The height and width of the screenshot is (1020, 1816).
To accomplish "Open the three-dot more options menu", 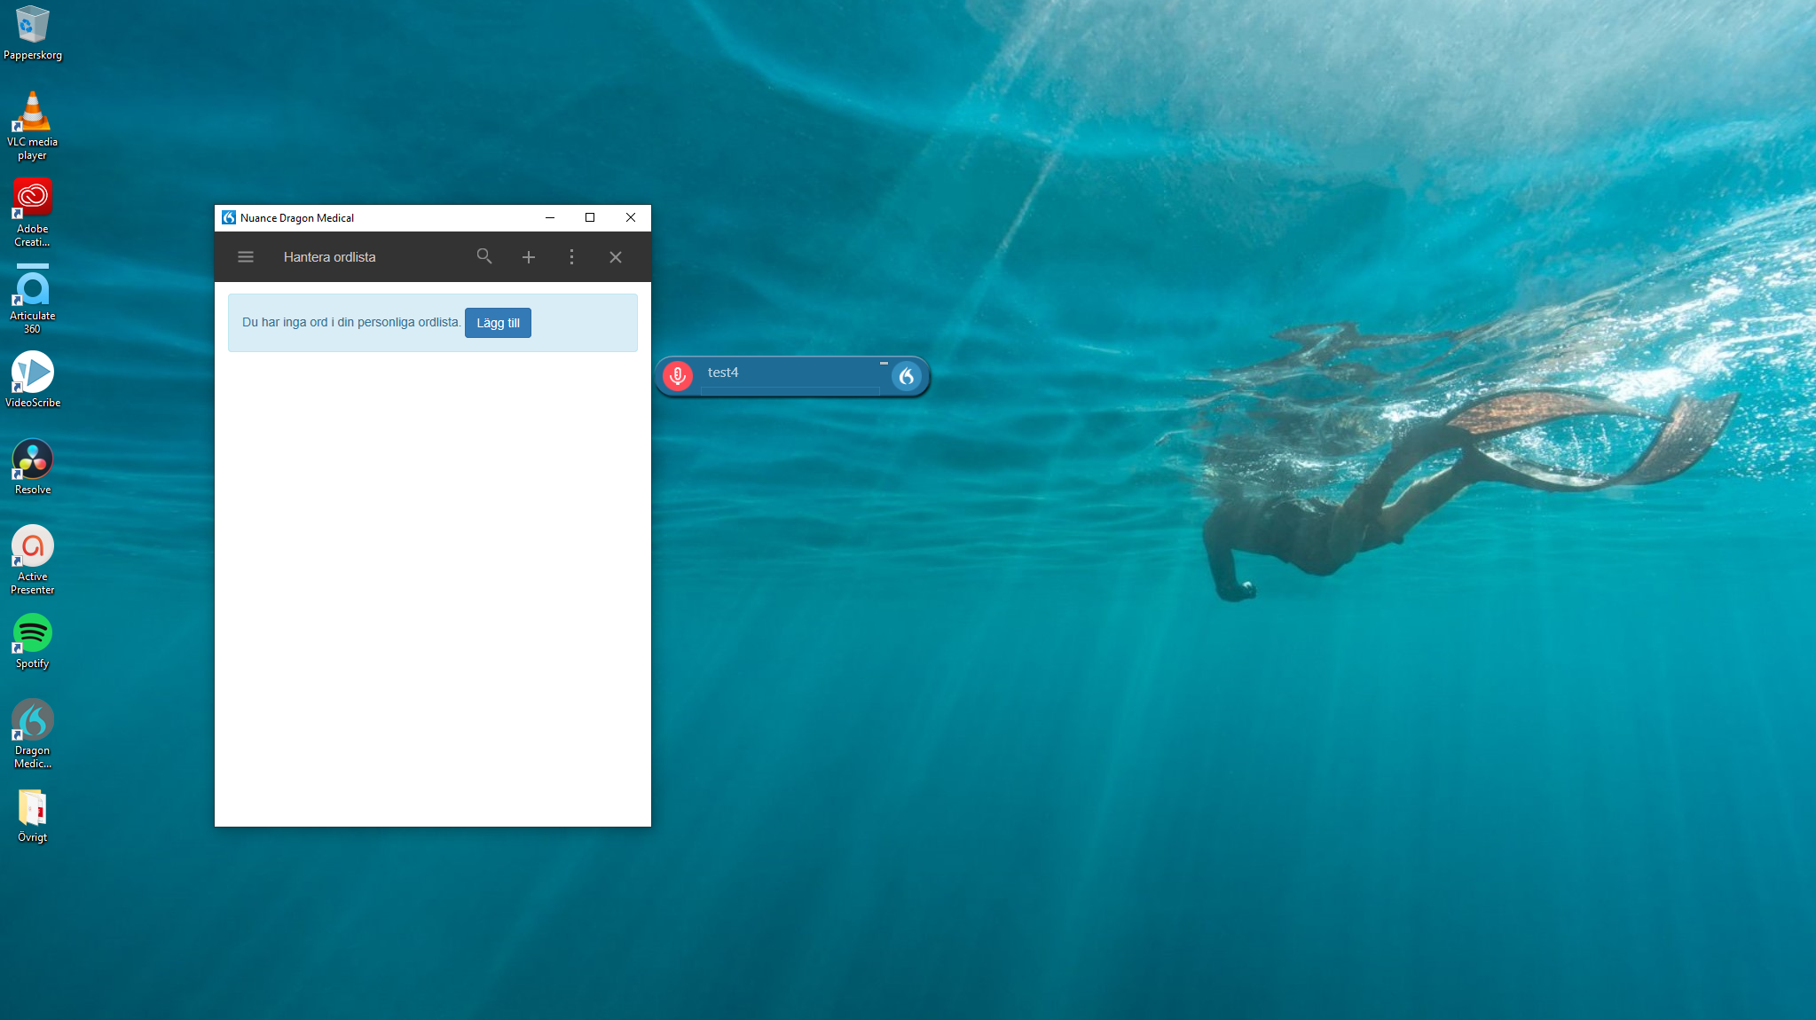I will click(571, 257).
